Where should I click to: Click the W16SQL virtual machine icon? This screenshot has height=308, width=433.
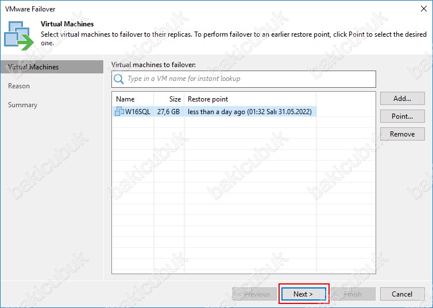tap(119, 111)
